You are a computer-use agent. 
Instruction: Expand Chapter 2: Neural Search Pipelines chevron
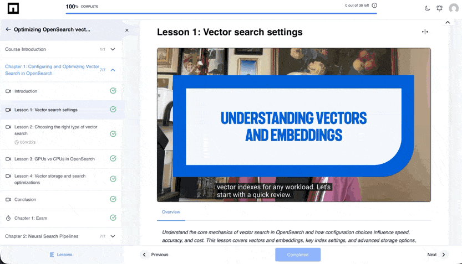tap(113, 236)
